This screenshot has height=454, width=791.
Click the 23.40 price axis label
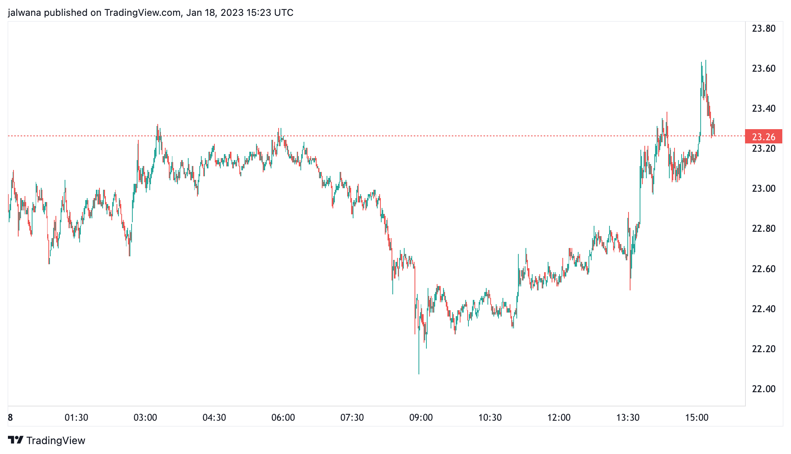pos(763,109)
